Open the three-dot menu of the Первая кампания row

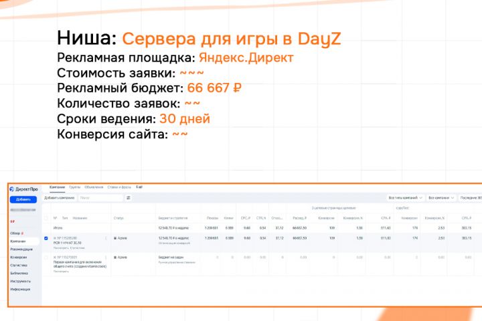(106, 257)
